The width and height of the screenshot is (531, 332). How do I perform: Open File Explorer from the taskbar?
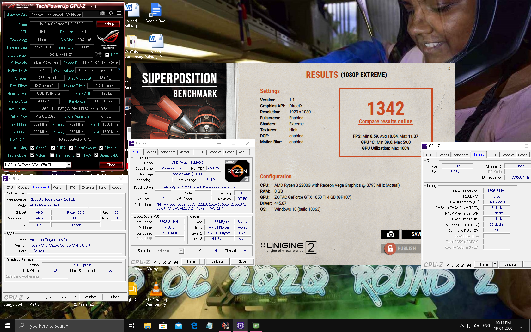pos(147,326)
